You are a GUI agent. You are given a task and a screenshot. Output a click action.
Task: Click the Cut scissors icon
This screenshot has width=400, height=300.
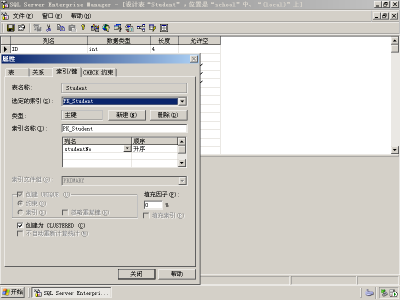coord(48,28)
